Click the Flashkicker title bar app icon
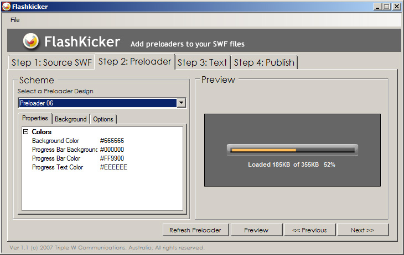The image size is (404, 255). (6, 7)
